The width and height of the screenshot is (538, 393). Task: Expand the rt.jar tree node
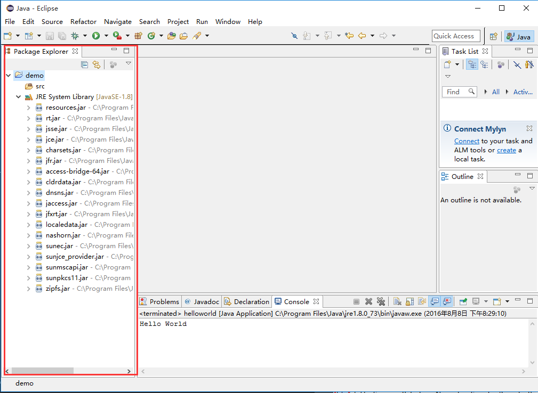tap(29, 118)
